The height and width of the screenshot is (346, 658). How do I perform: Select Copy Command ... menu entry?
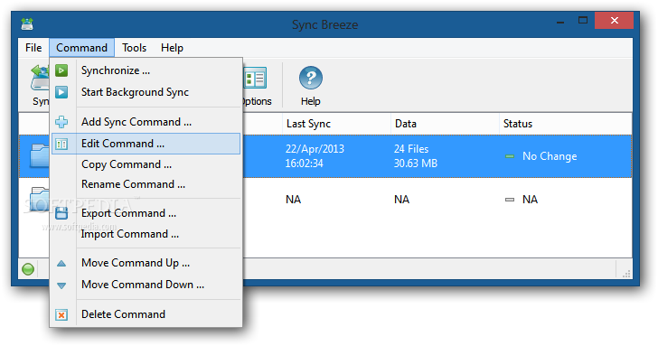pyautogui.click(x=146, y=164)
